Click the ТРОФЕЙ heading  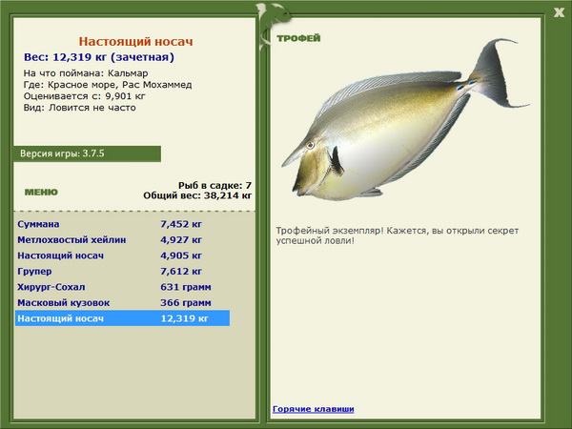point(298,38)
